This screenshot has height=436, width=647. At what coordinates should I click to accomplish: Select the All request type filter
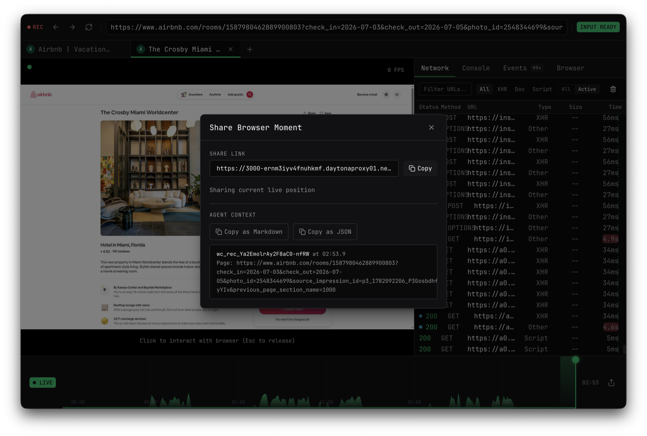484,89
